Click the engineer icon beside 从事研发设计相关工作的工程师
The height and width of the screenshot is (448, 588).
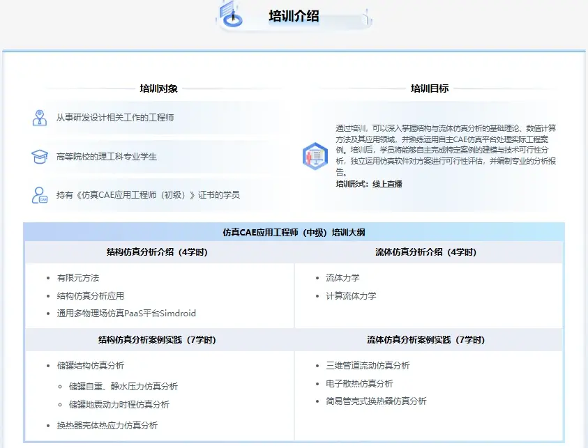(39, 118)
